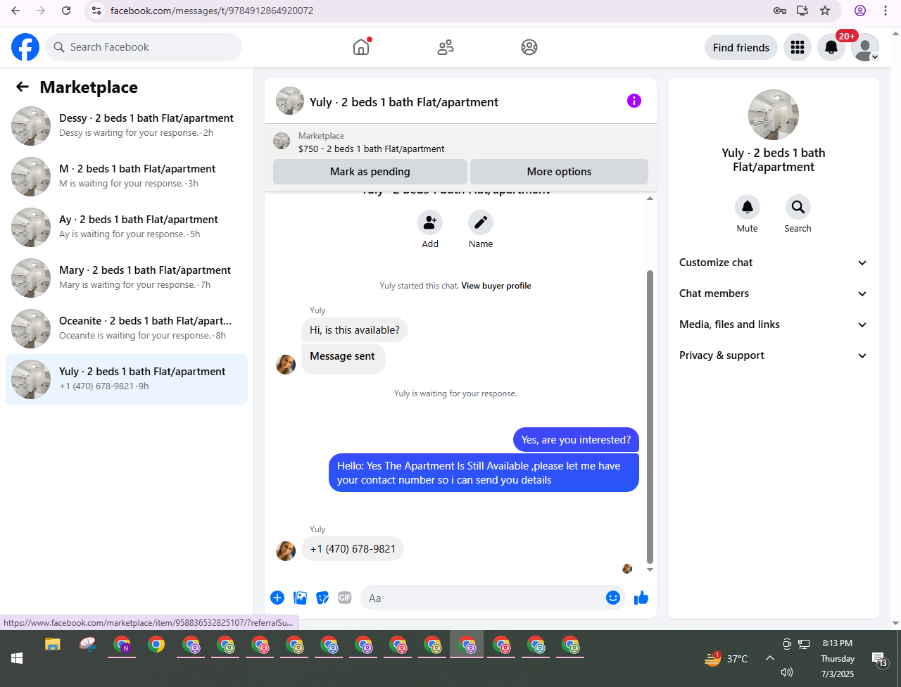The image size is (901, 687).
Task: Open the Facebook menu grid icon
Action: pos(798,47)
